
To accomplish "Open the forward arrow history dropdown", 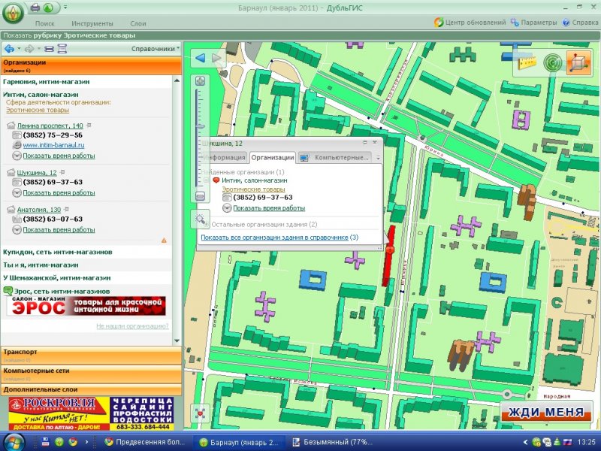I will coord(39,49).
